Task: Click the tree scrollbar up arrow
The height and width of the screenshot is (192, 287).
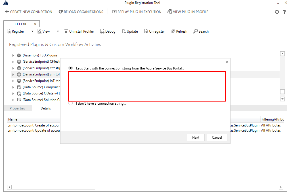Action: (x=282, y=54)
